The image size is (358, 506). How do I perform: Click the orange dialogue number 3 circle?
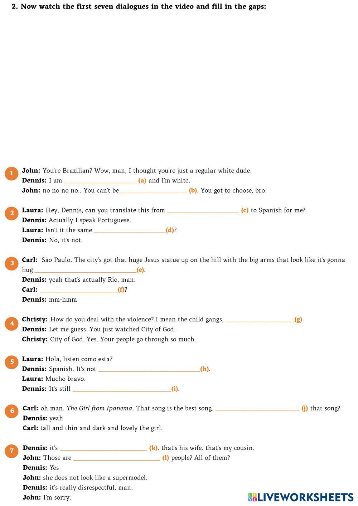pos(11,263)
